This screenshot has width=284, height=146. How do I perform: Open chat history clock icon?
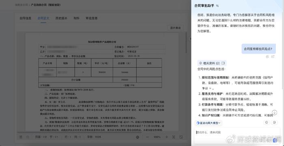point(267,122)
